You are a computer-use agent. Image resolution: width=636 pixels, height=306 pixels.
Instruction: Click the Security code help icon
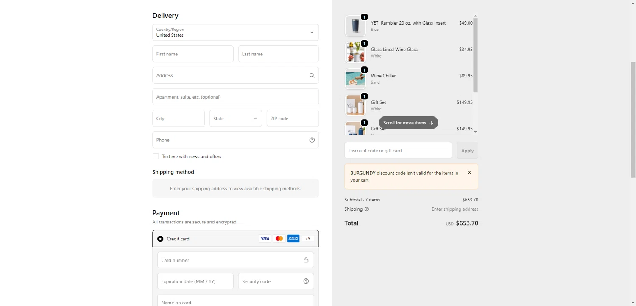306,281
